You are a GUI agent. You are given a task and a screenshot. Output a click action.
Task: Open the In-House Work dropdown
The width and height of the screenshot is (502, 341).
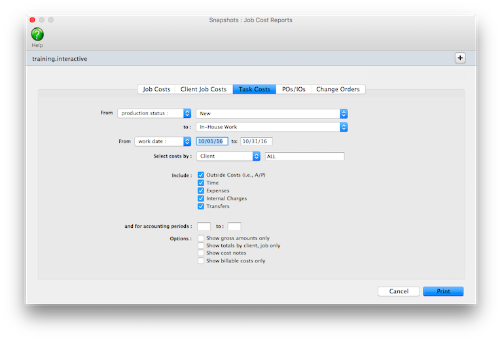coord(272,127)
